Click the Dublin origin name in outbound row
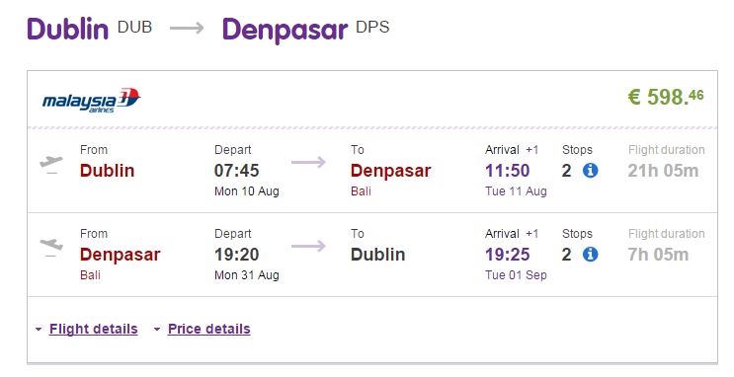 point(108,171)
